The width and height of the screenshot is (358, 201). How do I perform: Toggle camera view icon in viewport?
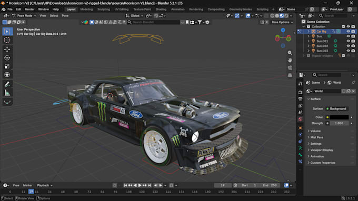[290, 68]
